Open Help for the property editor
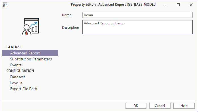This screenshot has width=198, height=112. point(184,106)
